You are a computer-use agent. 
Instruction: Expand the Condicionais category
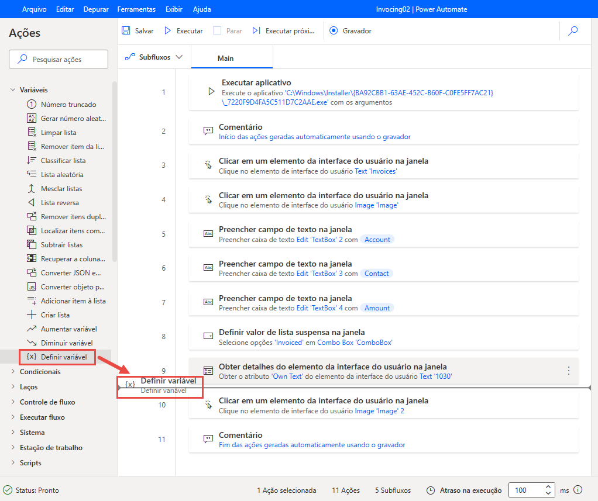point(13,371)
